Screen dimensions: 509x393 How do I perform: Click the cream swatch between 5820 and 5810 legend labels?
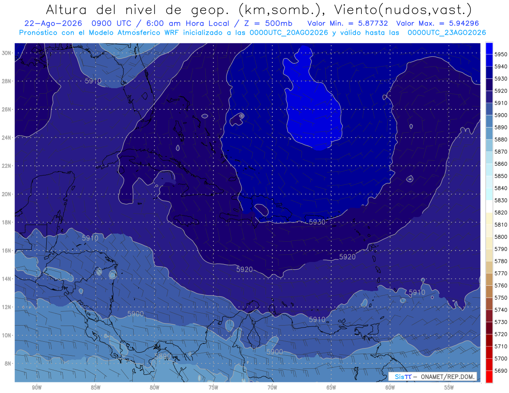(x=489, y=218)
